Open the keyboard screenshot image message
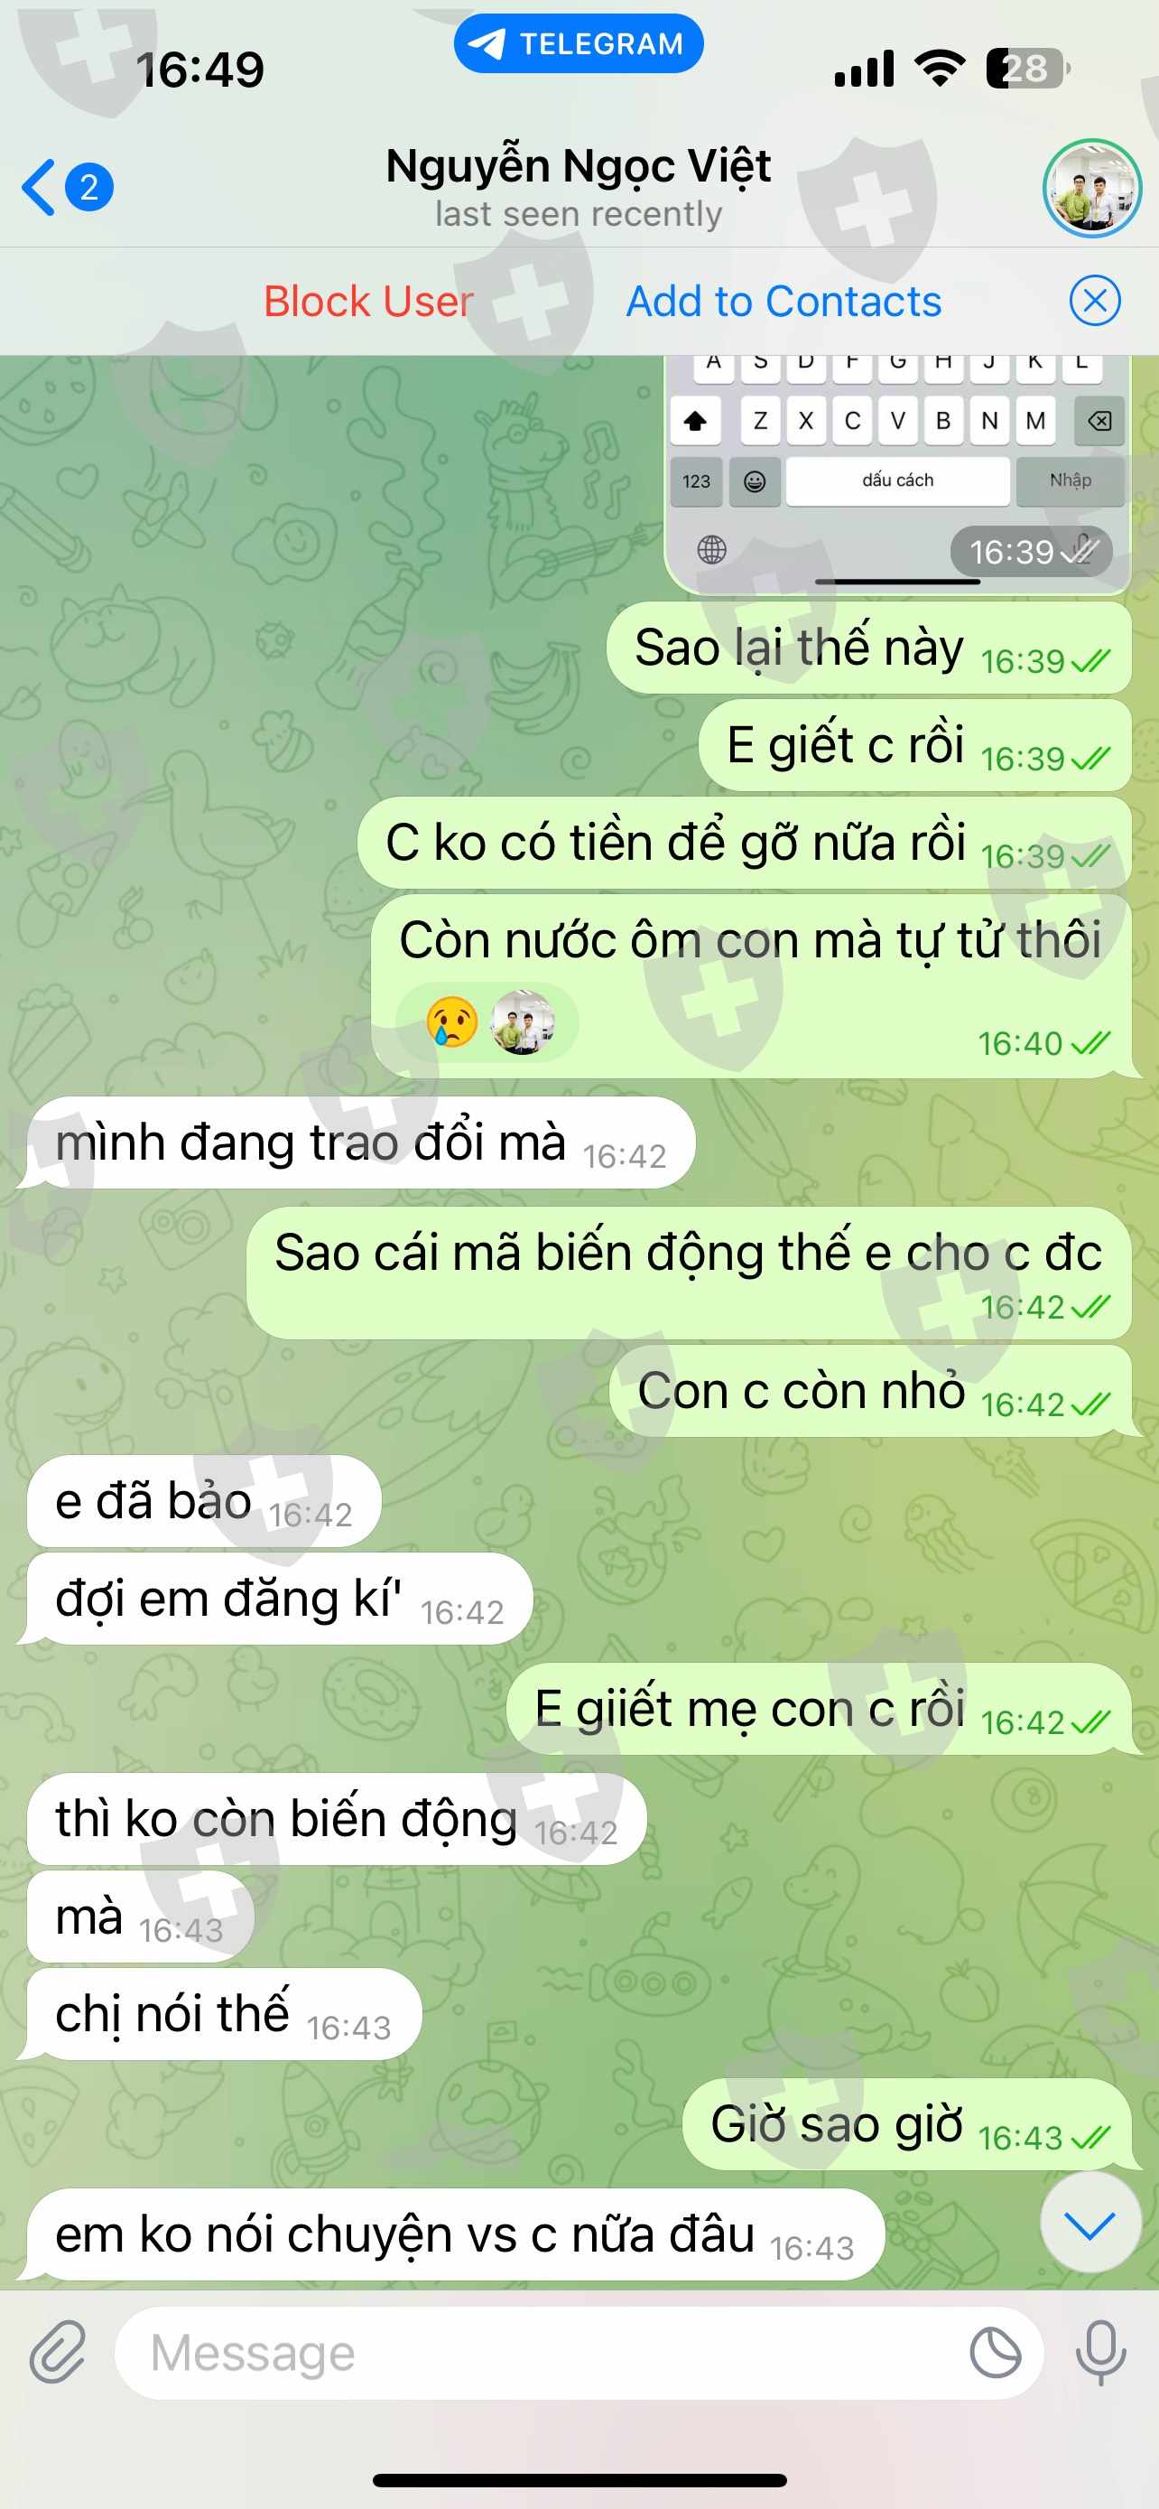 pos(897,474)
